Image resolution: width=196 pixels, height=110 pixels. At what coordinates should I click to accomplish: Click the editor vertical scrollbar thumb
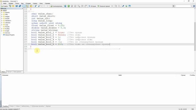coord(195,36)
